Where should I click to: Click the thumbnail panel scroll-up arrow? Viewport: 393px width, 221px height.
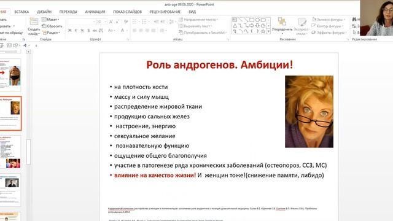(29, 52)
